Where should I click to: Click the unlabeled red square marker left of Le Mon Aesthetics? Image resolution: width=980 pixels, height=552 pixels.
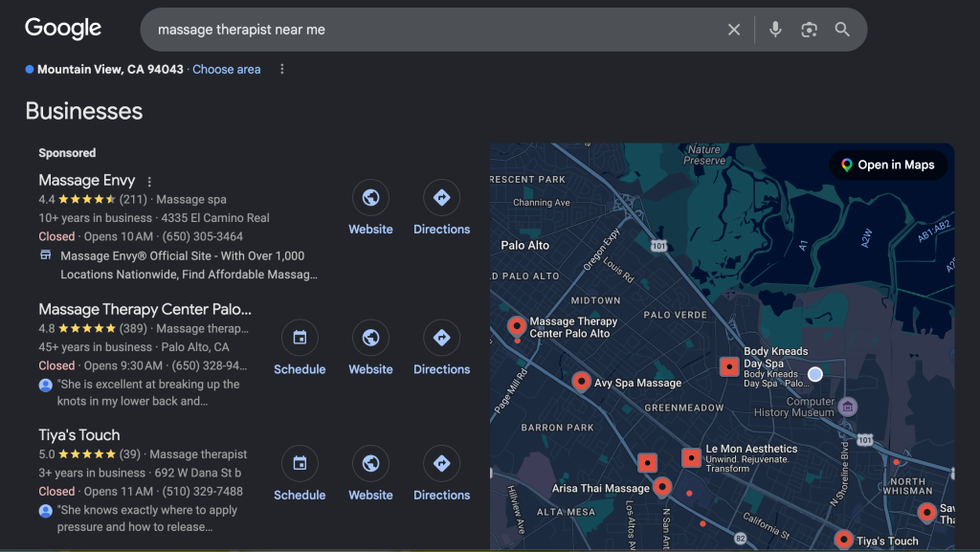(648, 463)
